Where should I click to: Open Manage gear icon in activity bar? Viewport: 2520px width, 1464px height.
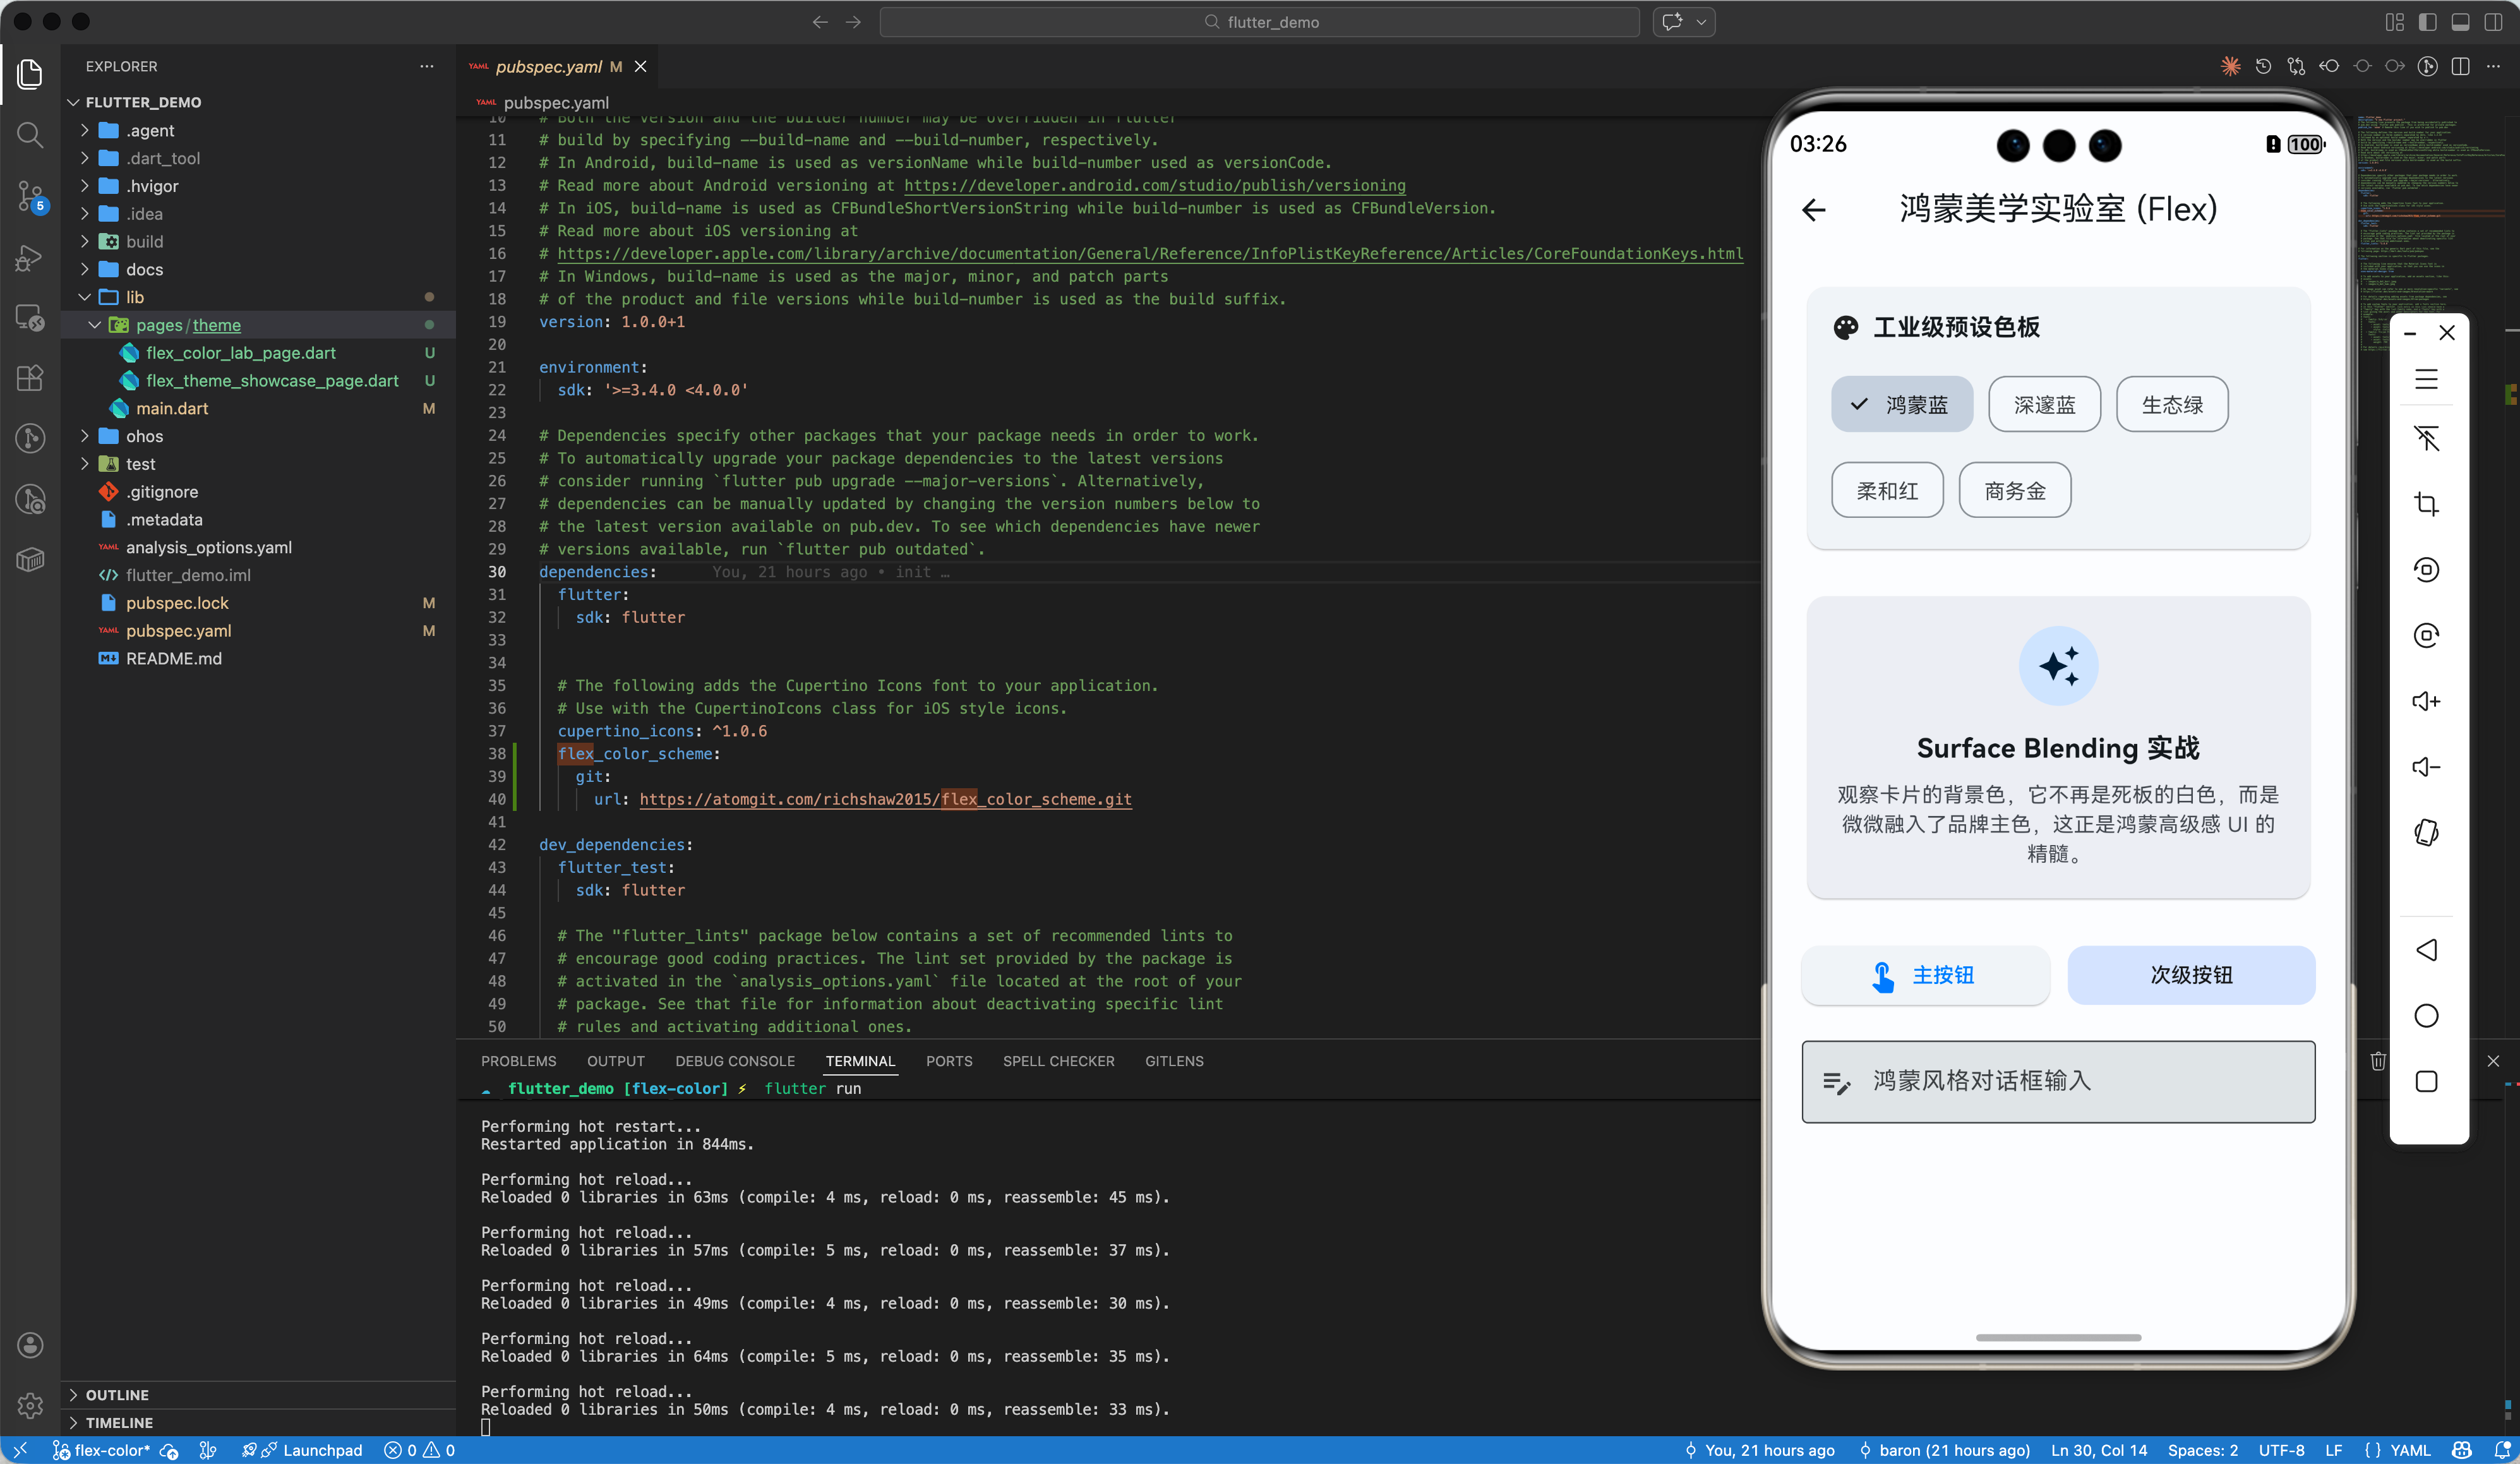pos(30,1405)
